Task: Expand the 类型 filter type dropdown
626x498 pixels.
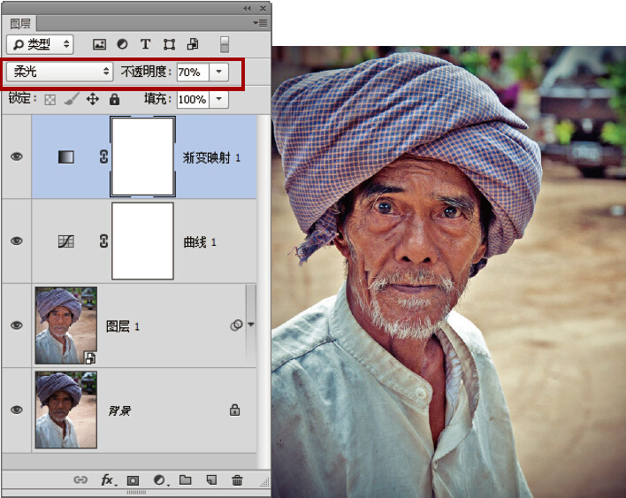Action: 40,43
